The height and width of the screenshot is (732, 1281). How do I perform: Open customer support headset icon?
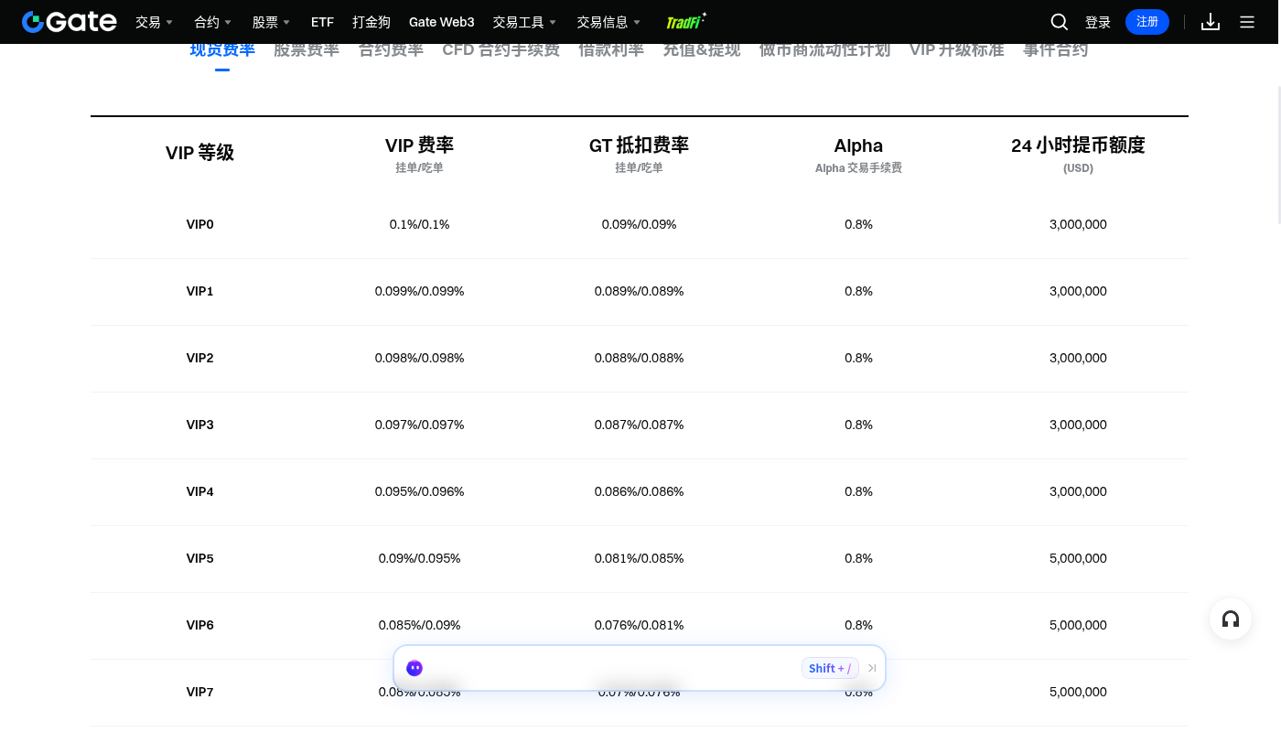click(1231, 619)
